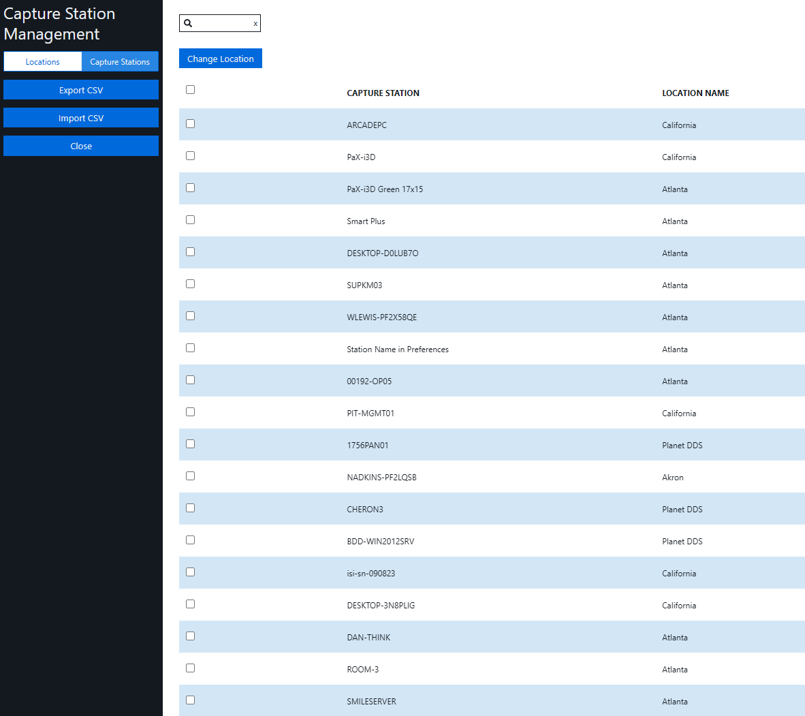
Task: Check the SUPKM03 row checkbox
Action: click(x=191, y=284)
